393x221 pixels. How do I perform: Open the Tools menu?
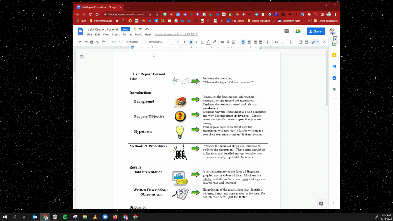pyautogui.click(x=138, y=35)
